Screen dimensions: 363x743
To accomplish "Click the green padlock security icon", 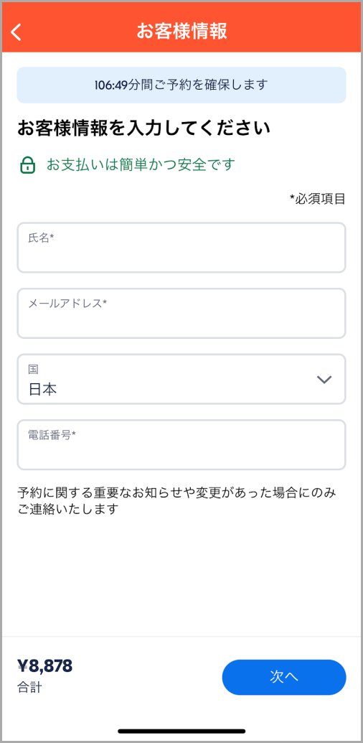I will point(27,165).
